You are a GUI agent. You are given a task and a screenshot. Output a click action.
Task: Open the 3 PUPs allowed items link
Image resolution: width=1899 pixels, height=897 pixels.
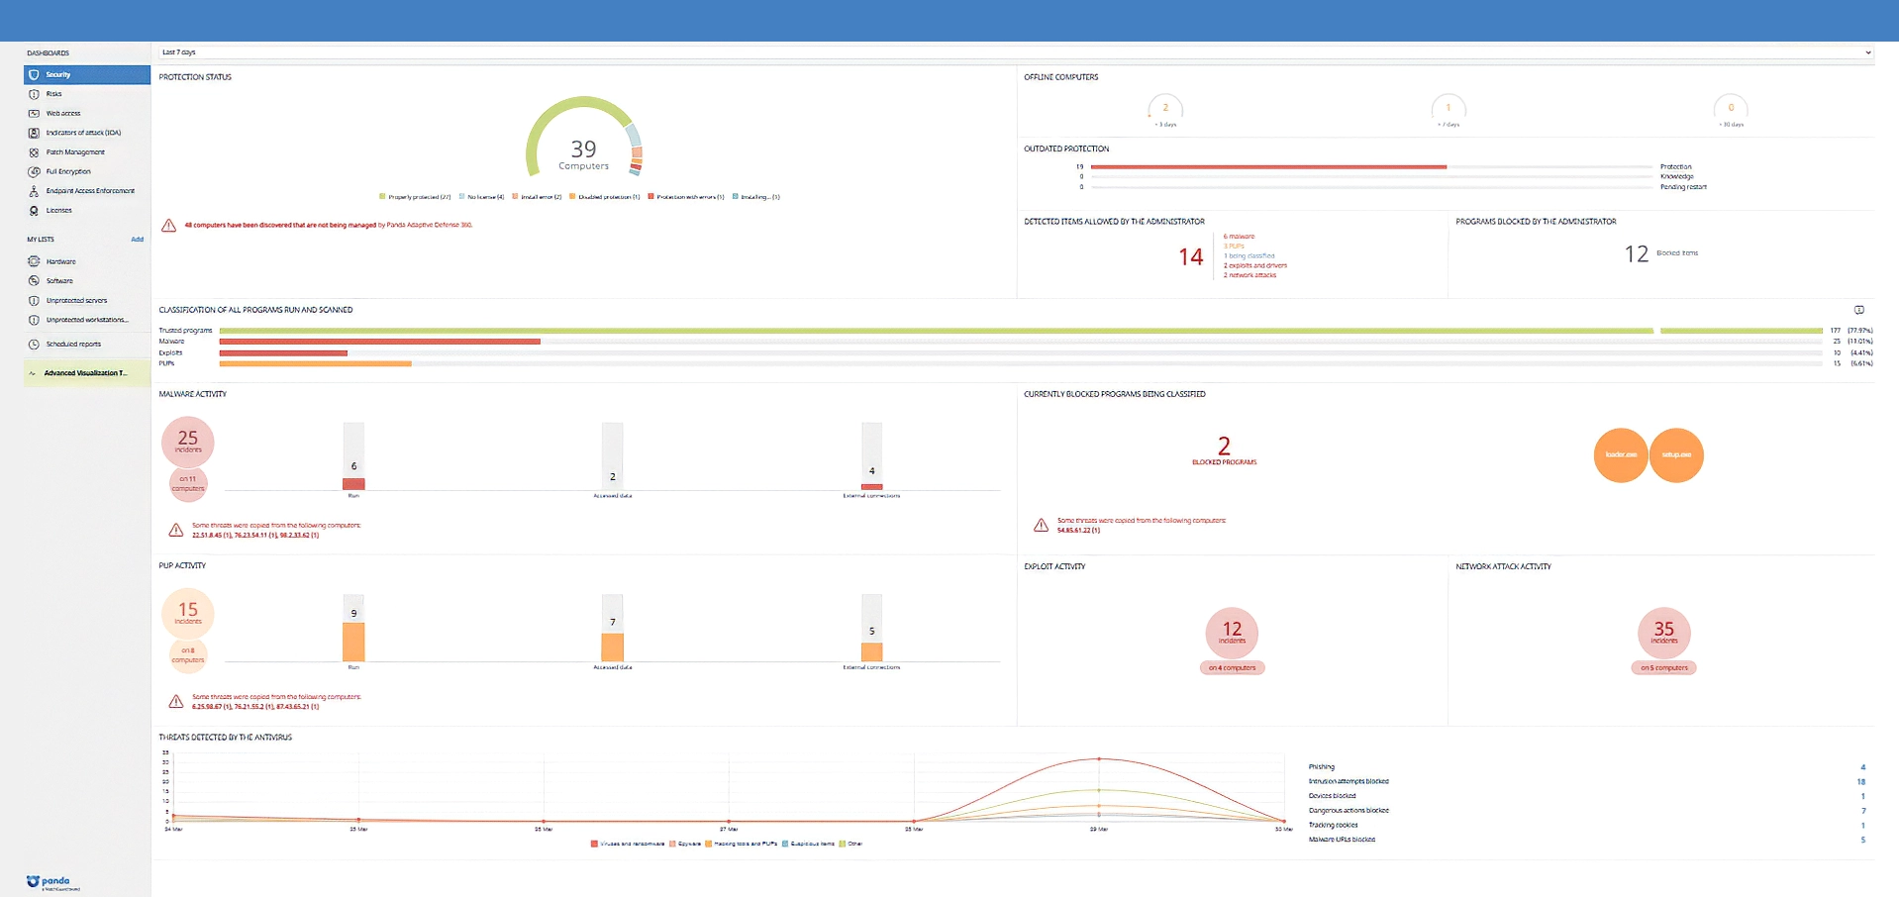tap(1234, 247)
